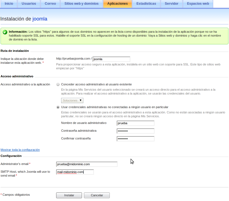The image size is (229, 201).
Task: Click the SMTP Host input field
Action: click(x=75, y=172)
